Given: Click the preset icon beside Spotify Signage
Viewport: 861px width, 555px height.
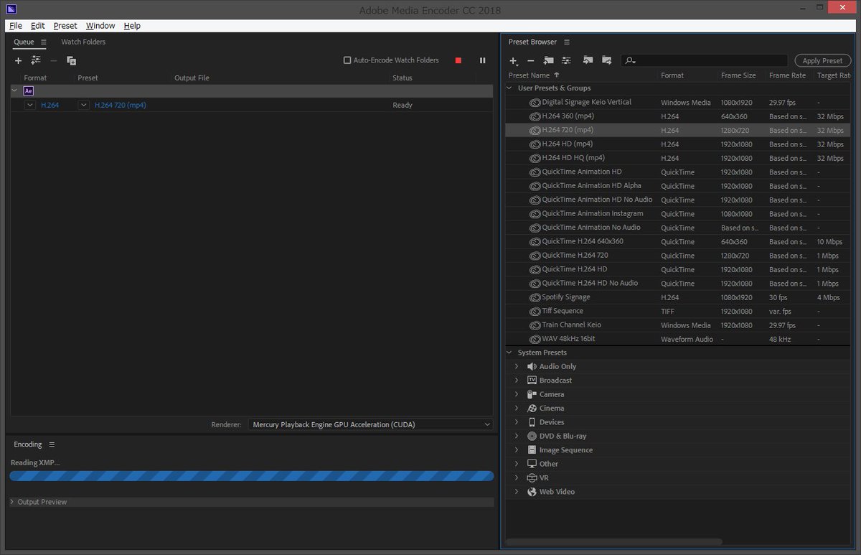Looking at the screenshot, I should (535, 297).
